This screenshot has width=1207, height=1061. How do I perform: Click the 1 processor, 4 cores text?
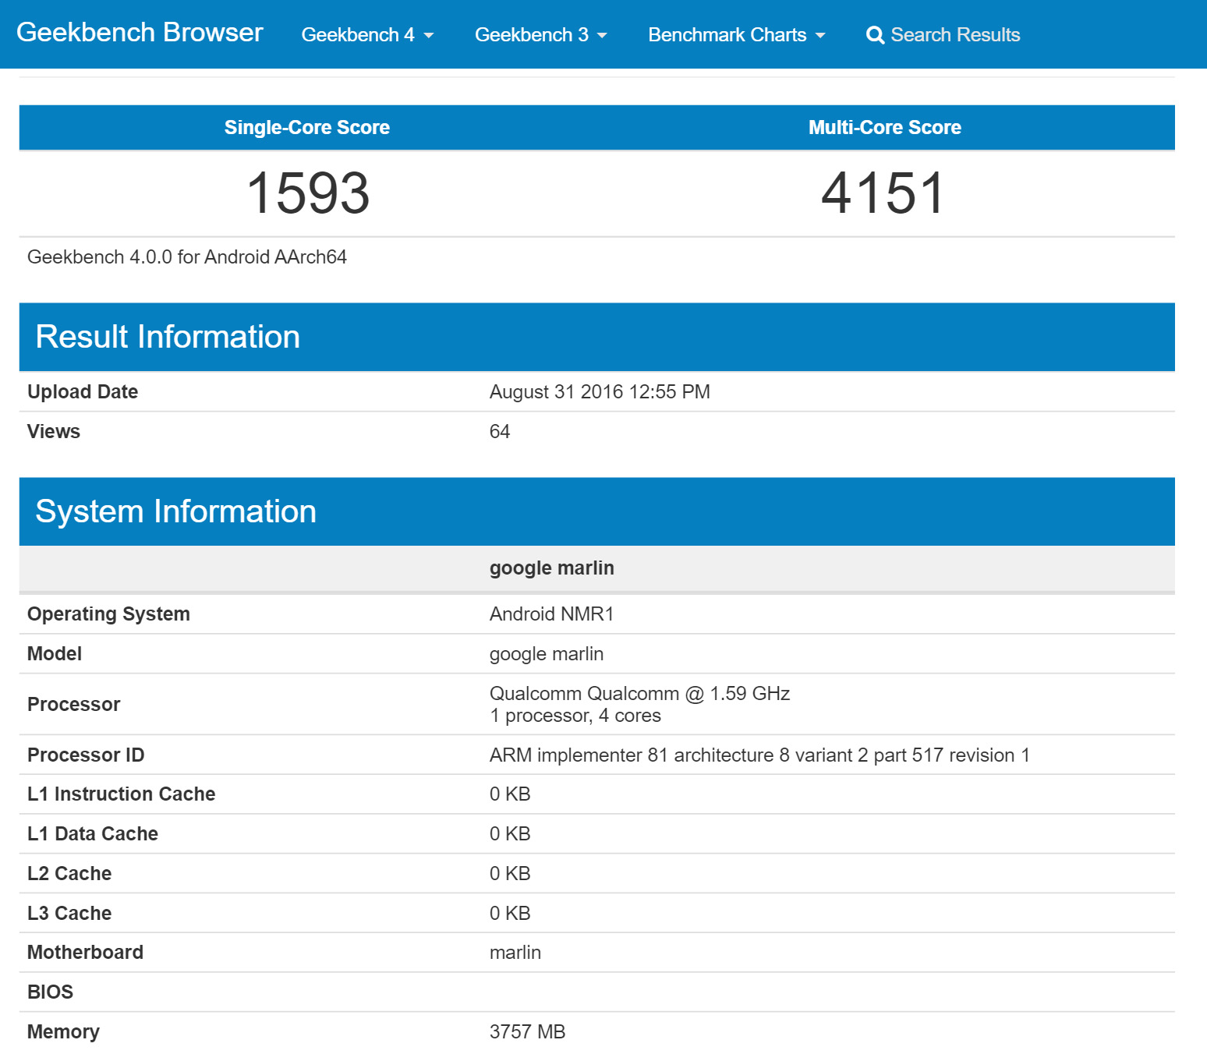click(x=575, y=716)
